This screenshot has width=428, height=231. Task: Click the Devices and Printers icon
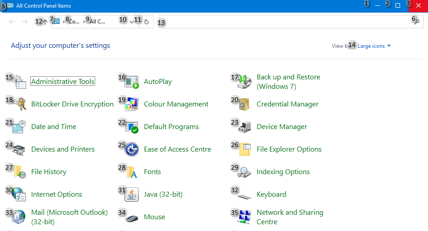[19, 149]
